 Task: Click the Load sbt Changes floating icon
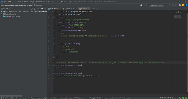pos(176,17)
